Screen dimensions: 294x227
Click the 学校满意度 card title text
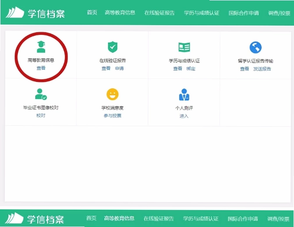point(113,108)
